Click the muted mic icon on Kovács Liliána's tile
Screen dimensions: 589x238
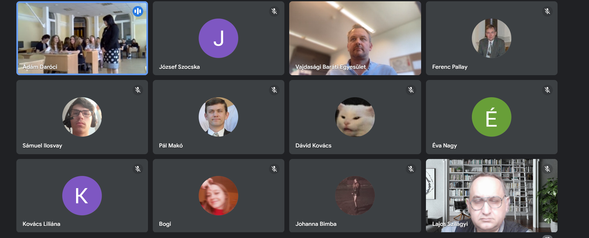point(138,169)
